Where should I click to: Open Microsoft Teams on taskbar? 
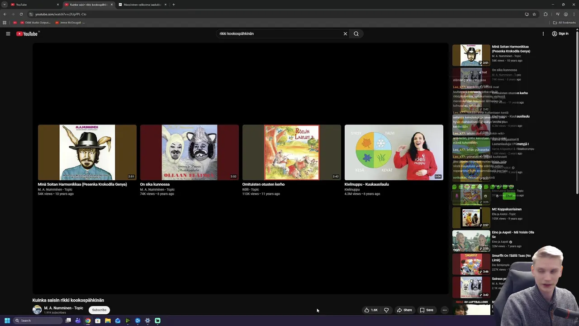78,321
